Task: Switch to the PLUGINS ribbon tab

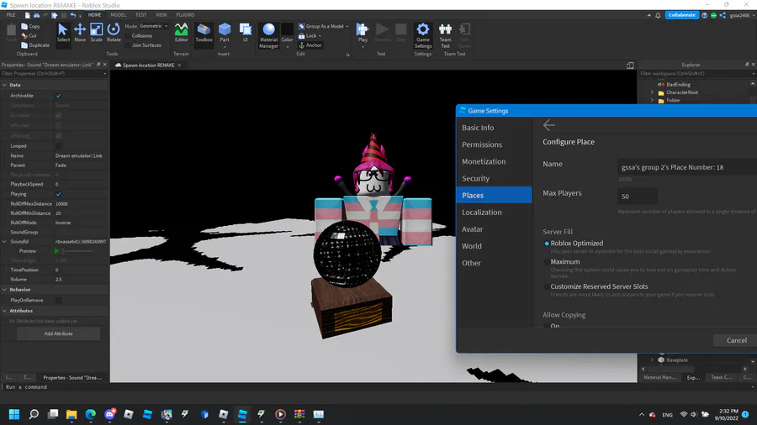Action: pos(185,15)
